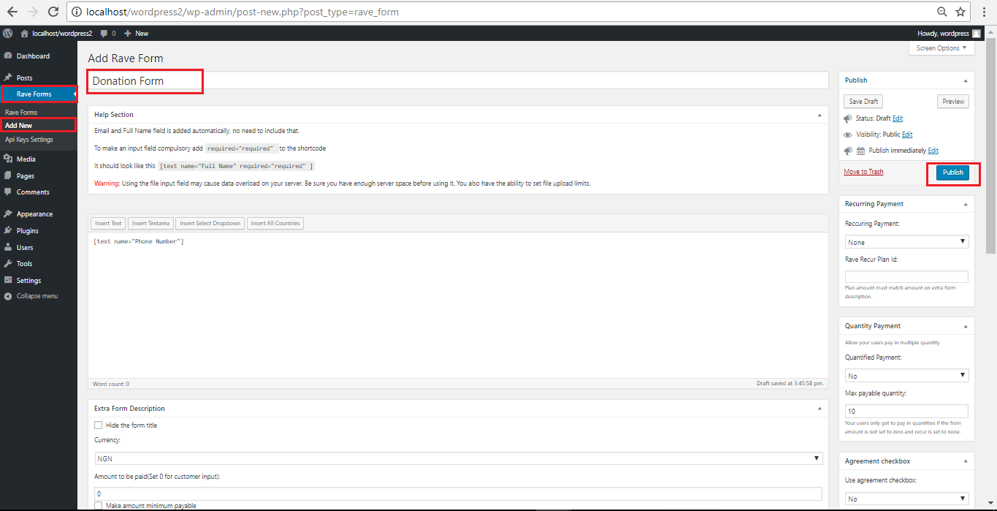Screen dimensions: 997x511
Task: Open the comments bubble in the admin bar
Action: pos(104,34)
